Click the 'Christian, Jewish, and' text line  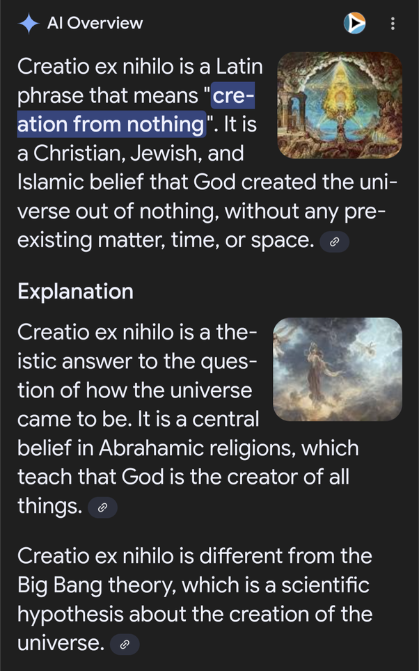129,154
